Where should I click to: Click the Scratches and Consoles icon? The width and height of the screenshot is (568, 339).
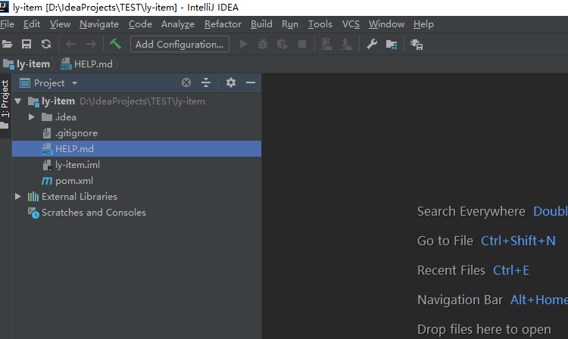[x=33, y=213]
